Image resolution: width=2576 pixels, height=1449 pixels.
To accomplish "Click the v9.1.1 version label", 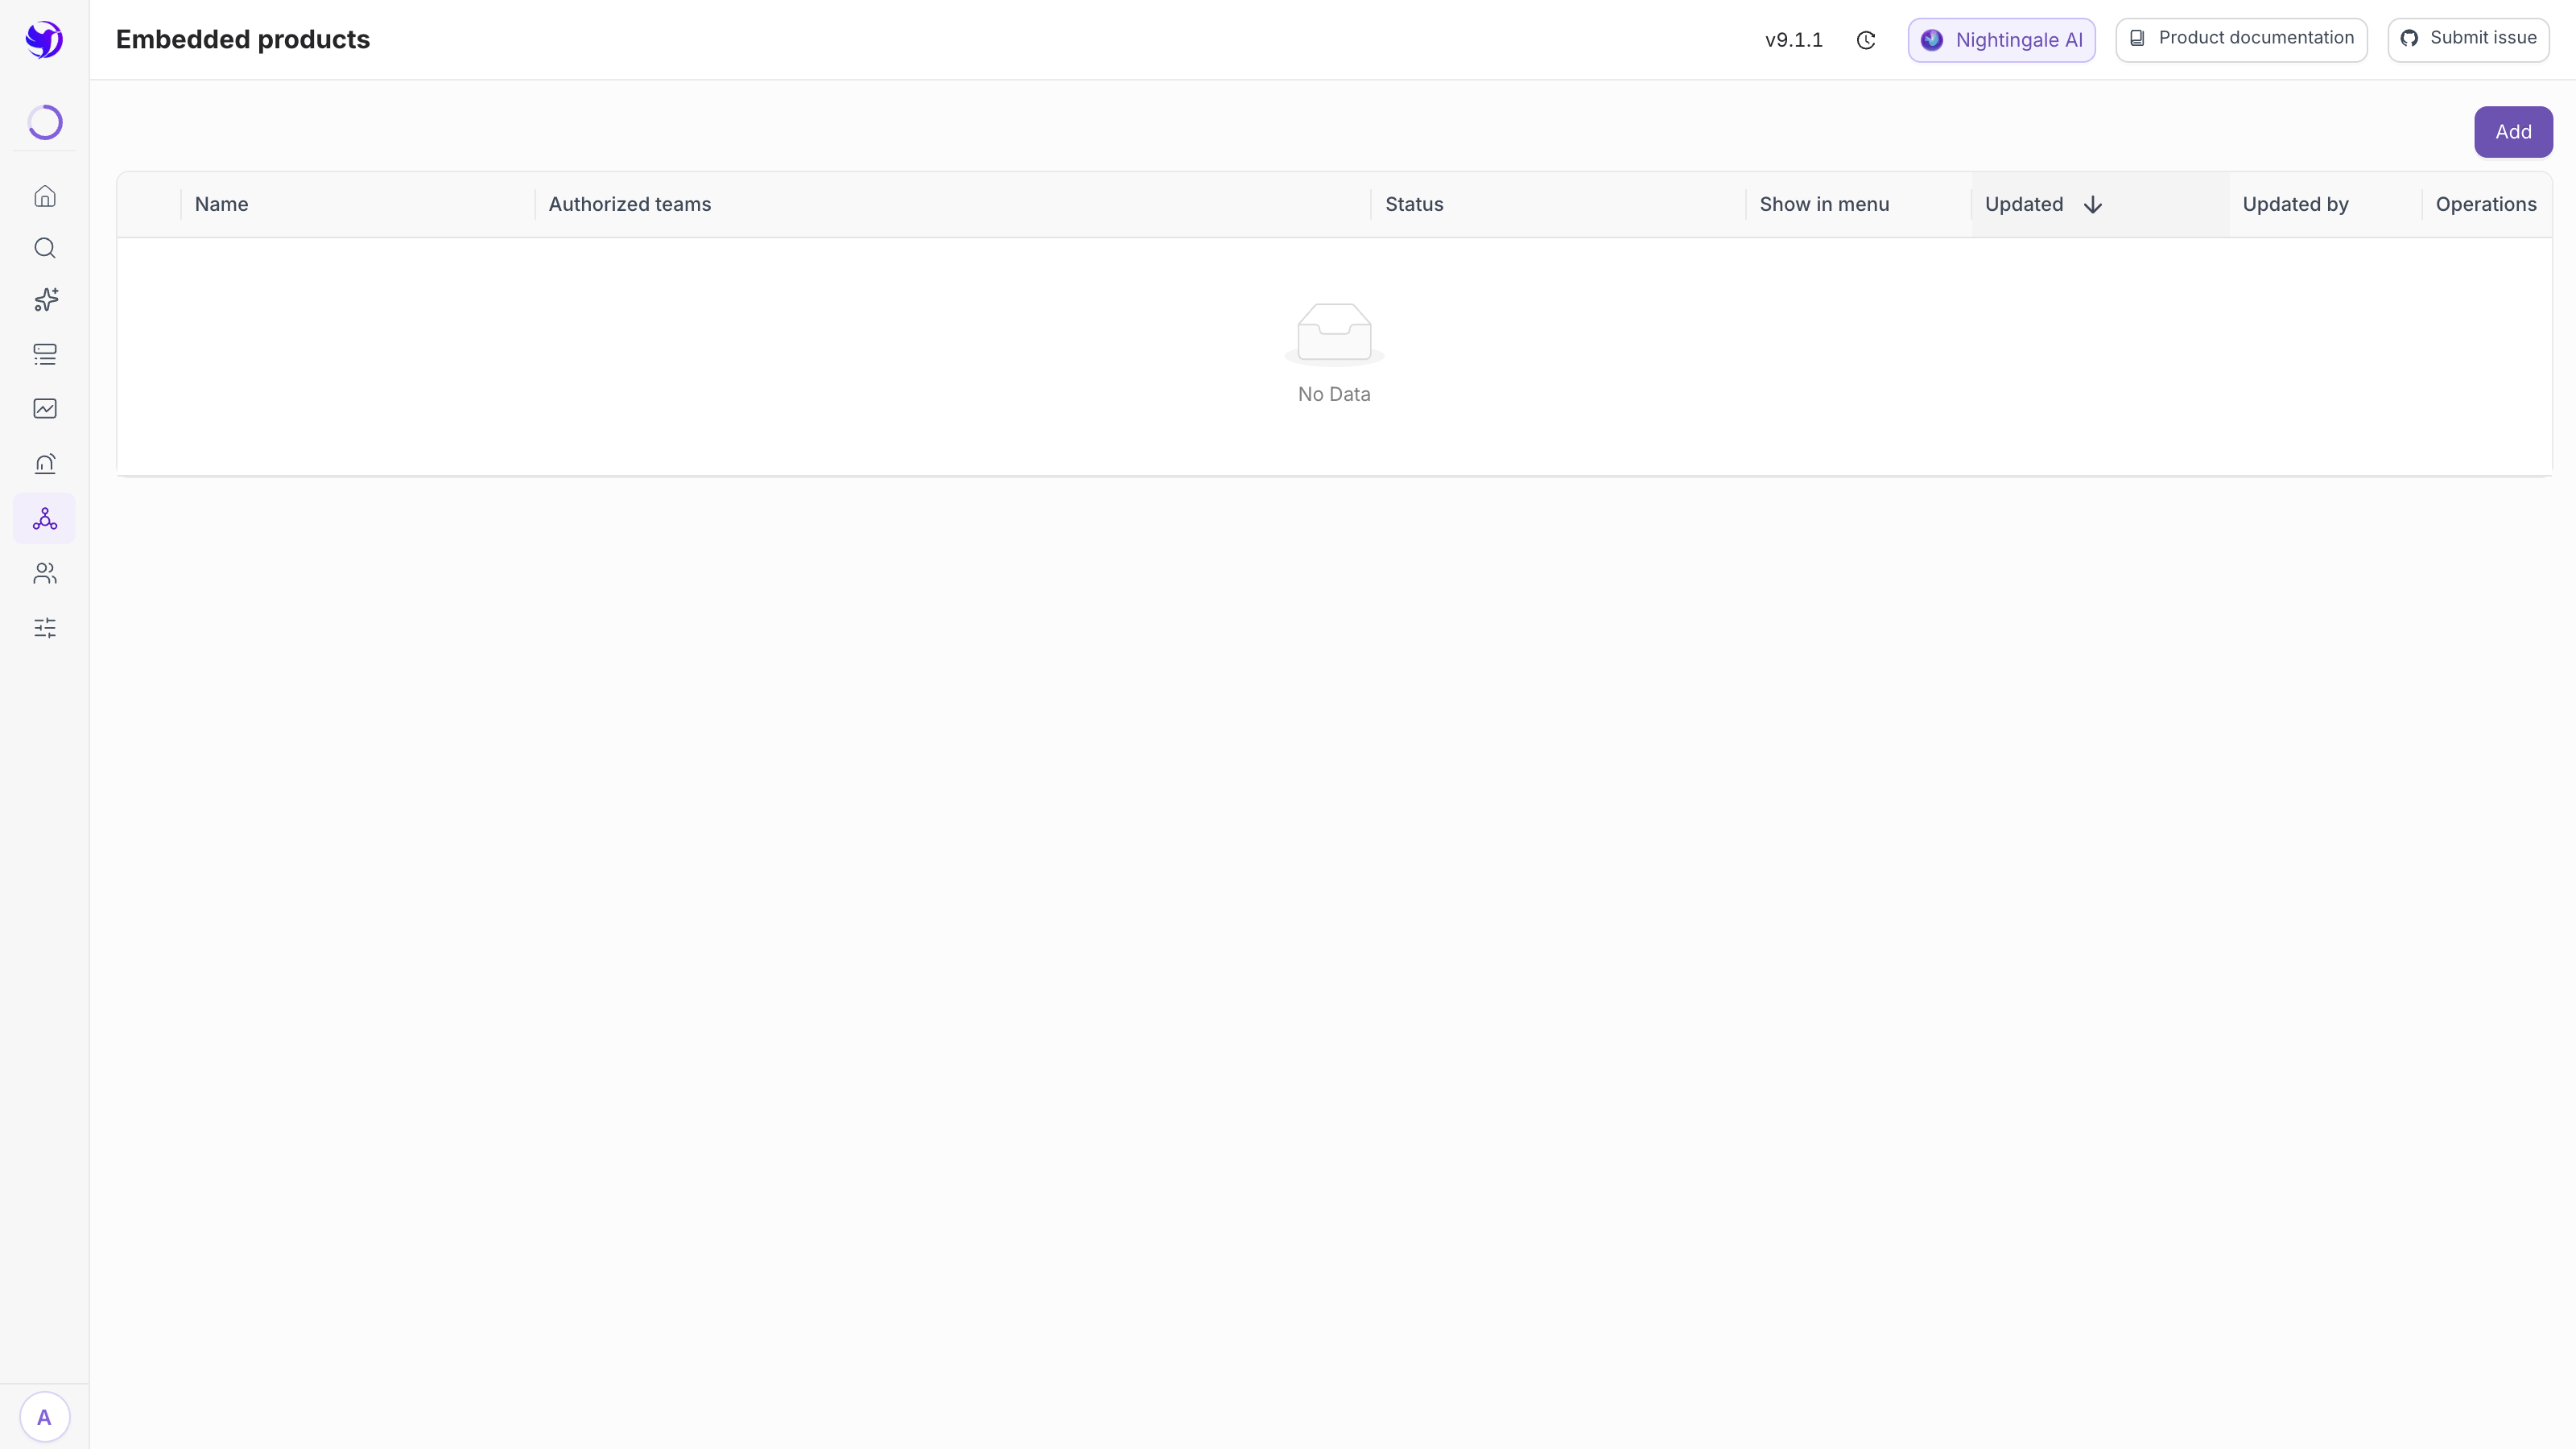I will pos(1794,40).
